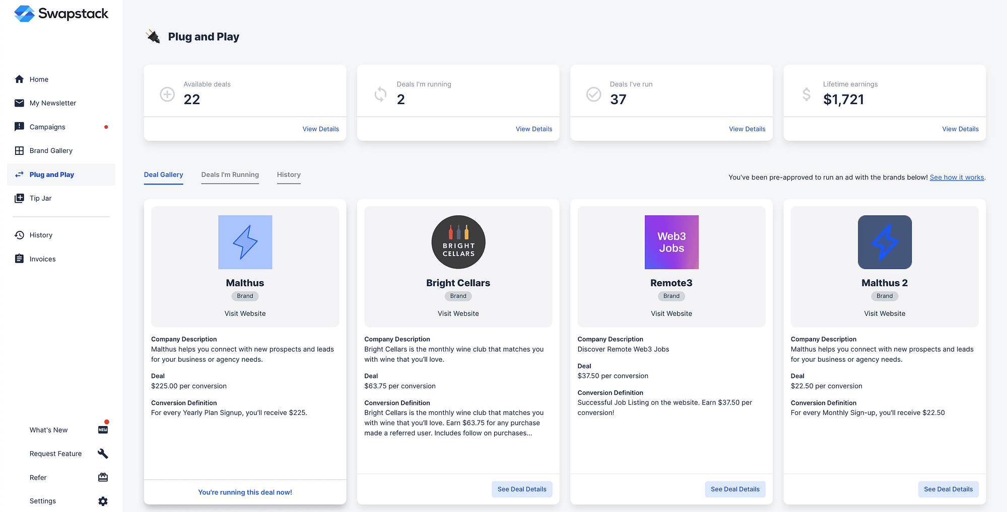Image resolution: width=1007 pixels, height=512 pixels.
Task: Open My Newsletter envelope icon
Action: [x=19, y=103]
